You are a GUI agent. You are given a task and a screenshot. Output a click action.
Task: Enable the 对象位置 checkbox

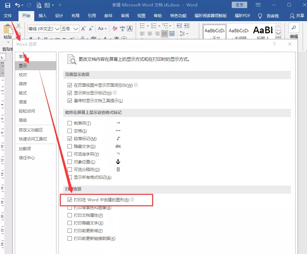point(70,162)
